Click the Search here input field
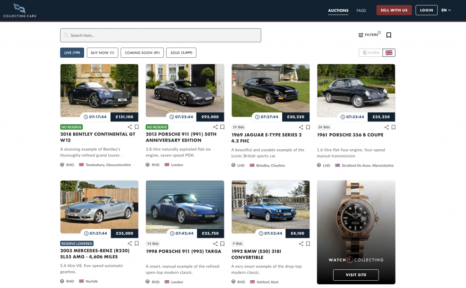The height and width of the screenshot is (288, 466). (x=161, y=35)
